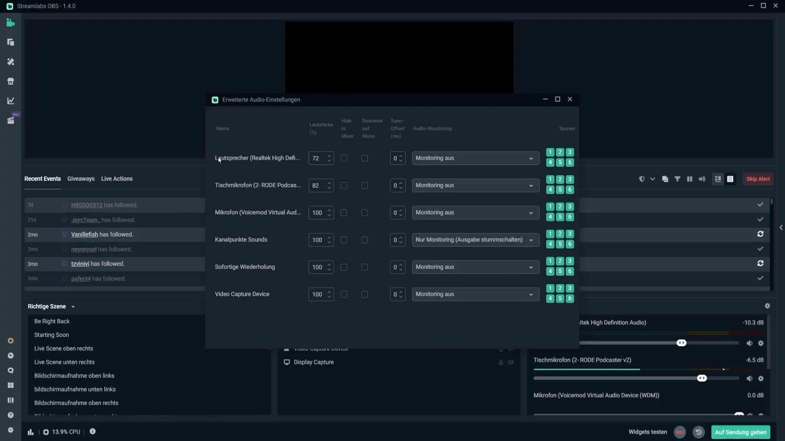This screenshot has width=785, height=441.
Task: Select the recent events filter icon
Action: 678,179
